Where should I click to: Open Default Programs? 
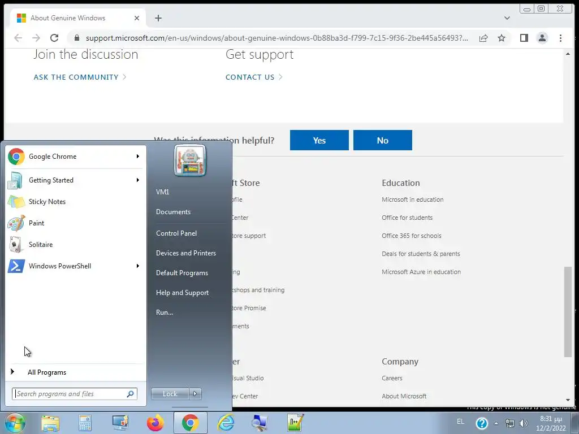(182, 273)
